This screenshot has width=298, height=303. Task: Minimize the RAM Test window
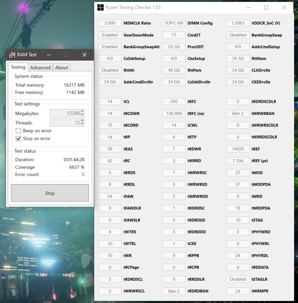pyautogui.click(x=49, y=55)
